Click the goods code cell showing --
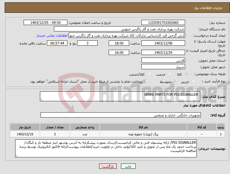 (x=202, y=134)
